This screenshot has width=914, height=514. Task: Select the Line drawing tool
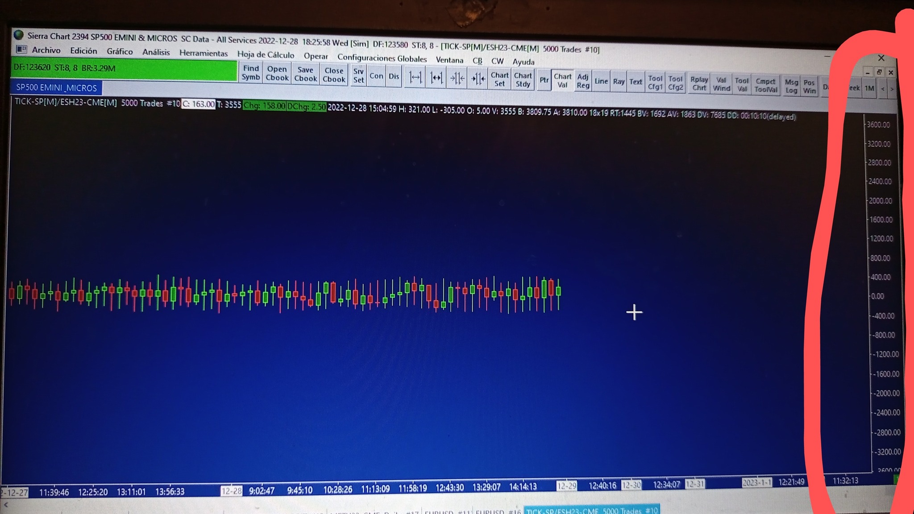click(601, 81)
